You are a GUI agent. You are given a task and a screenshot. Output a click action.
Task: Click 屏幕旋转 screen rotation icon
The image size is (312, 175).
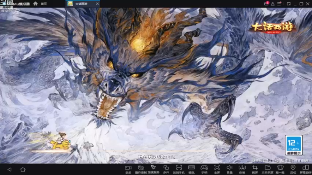tap(306, 170)
